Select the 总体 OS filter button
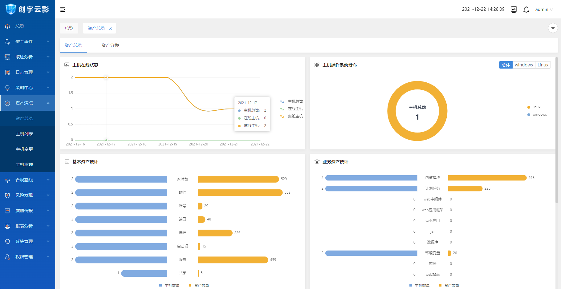Image resolution: width=561 pixels, height=289 pixels. tap(506, 65)
